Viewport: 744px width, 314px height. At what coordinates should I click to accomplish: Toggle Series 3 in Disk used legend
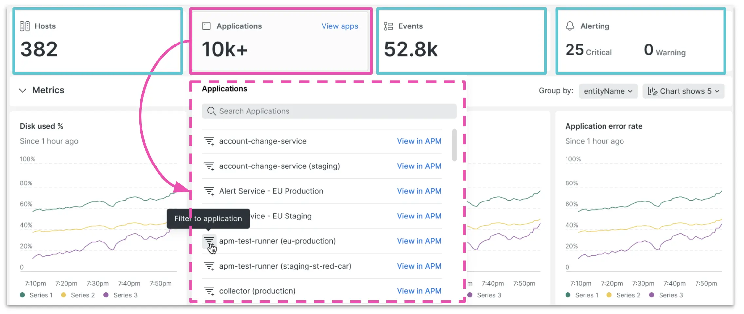(x=121, y=295)
